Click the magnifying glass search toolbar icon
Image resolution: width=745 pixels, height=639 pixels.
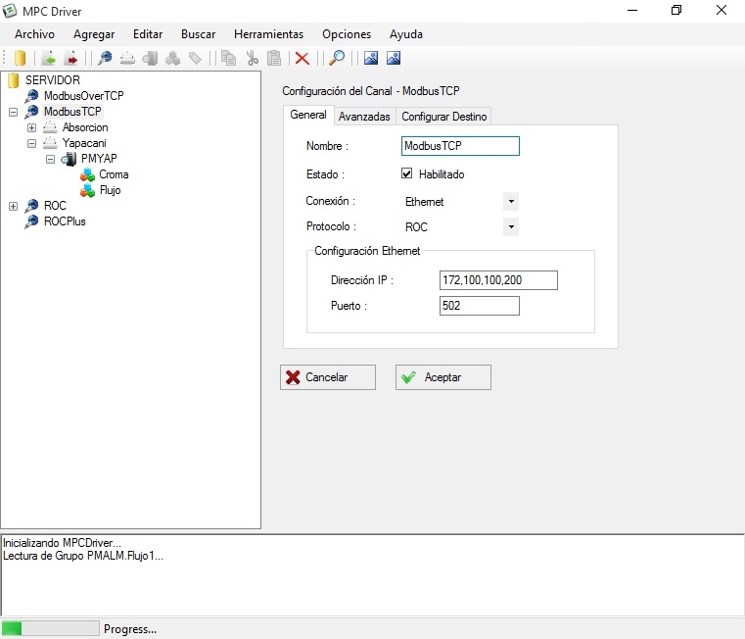[x=337, y=58]
